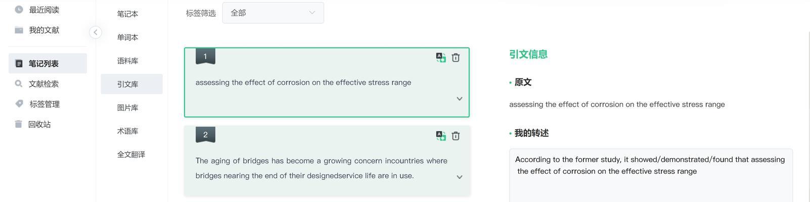Image resolution: width=810 pixels, height=202 pixels.
Task: Open 我的文献 in the sidebar
Action: click(x=48, y=30)
